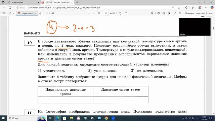This screenshot has width=215, height=121.
Task: Click the Давление смеси газов header cell
Action: 121,91
